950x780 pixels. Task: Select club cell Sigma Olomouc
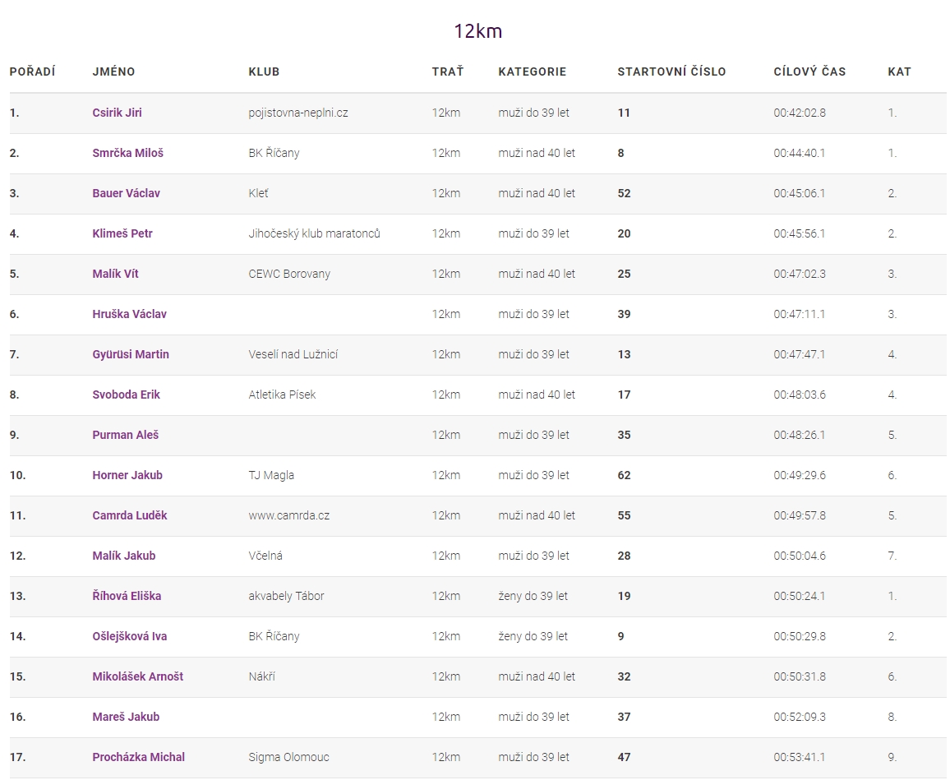coord(289,757)
